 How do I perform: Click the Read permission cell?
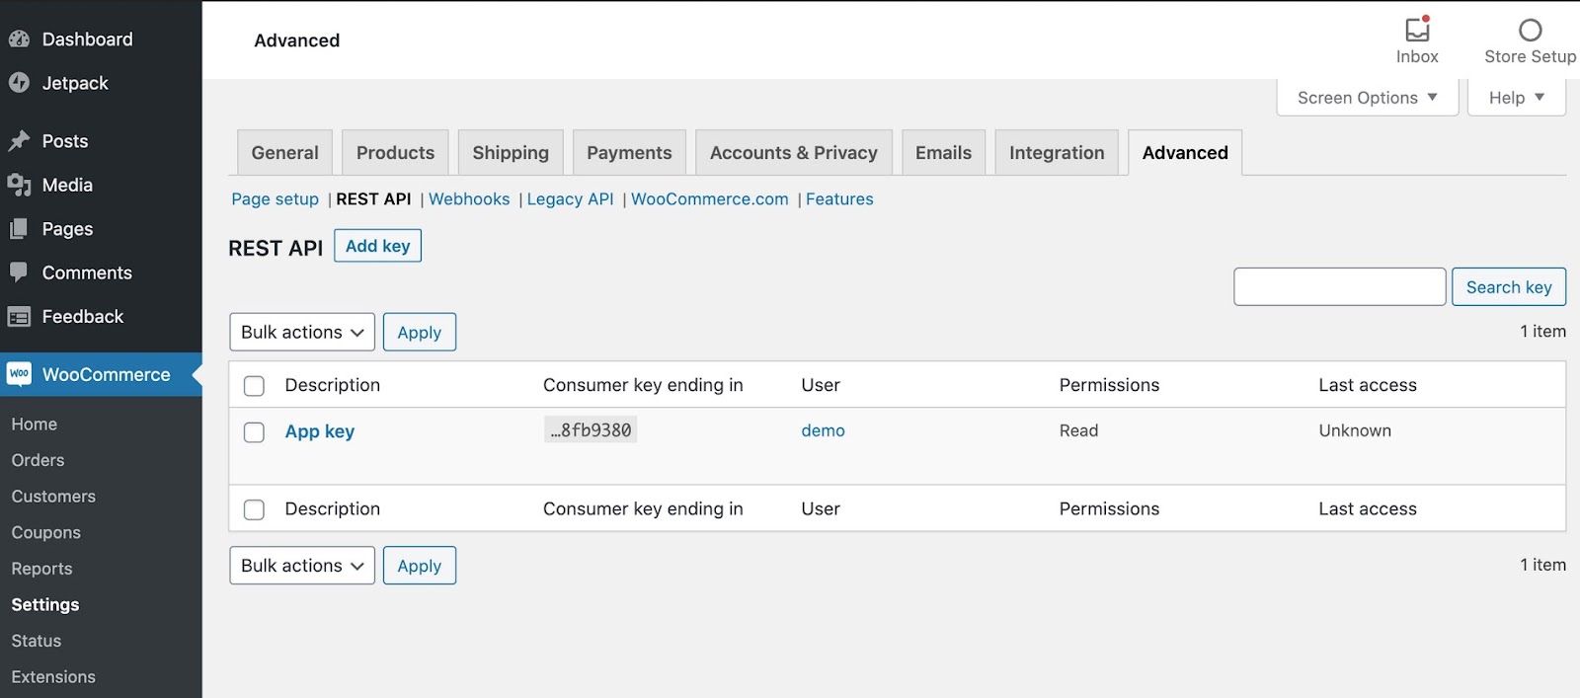(x=1078, y=430)
